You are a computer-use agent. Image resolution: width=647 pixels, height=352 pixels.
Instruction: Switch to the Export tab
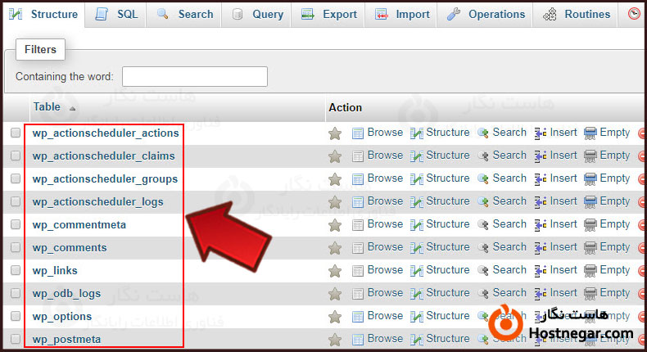tap(329, 14)
